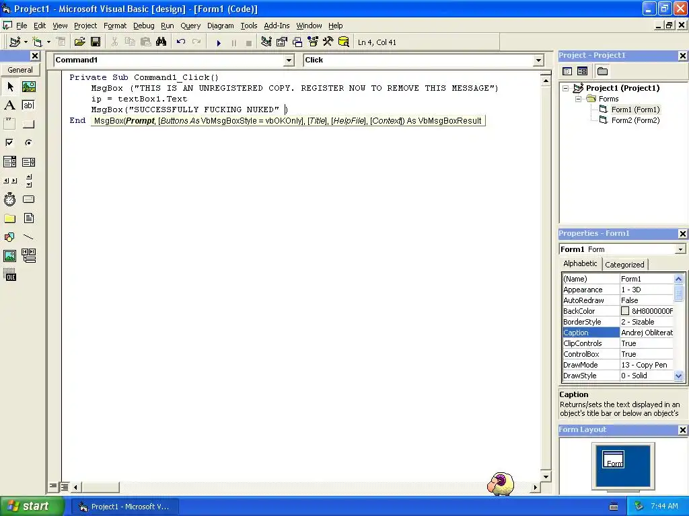Select the CheckBox tool

(x=9, y=142)
